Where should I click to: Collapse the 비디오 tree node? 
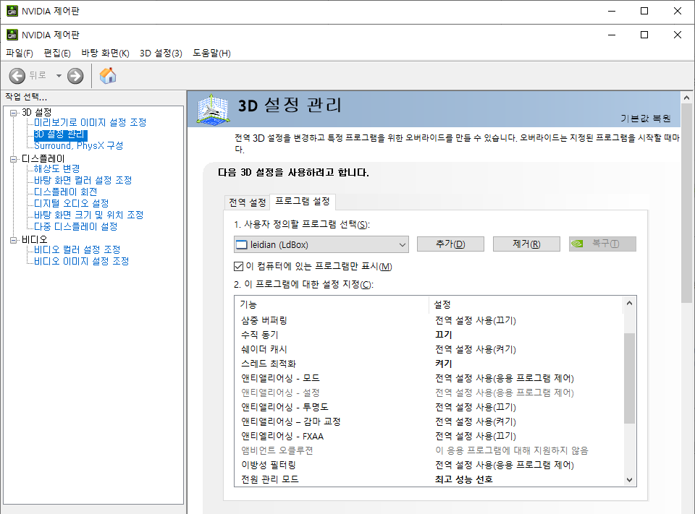pyautogui.click(x=13, y=240)
